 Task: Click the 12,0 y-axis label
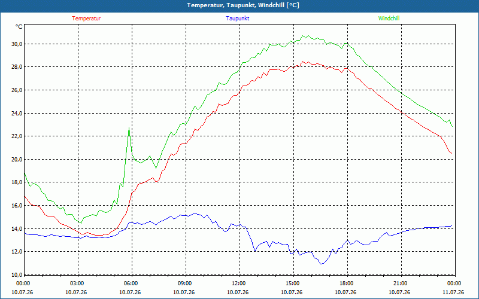(17, 251)
